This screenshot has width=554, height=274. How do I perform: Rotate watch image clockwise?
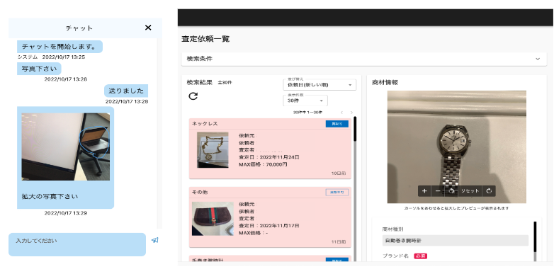pos(489,191)
